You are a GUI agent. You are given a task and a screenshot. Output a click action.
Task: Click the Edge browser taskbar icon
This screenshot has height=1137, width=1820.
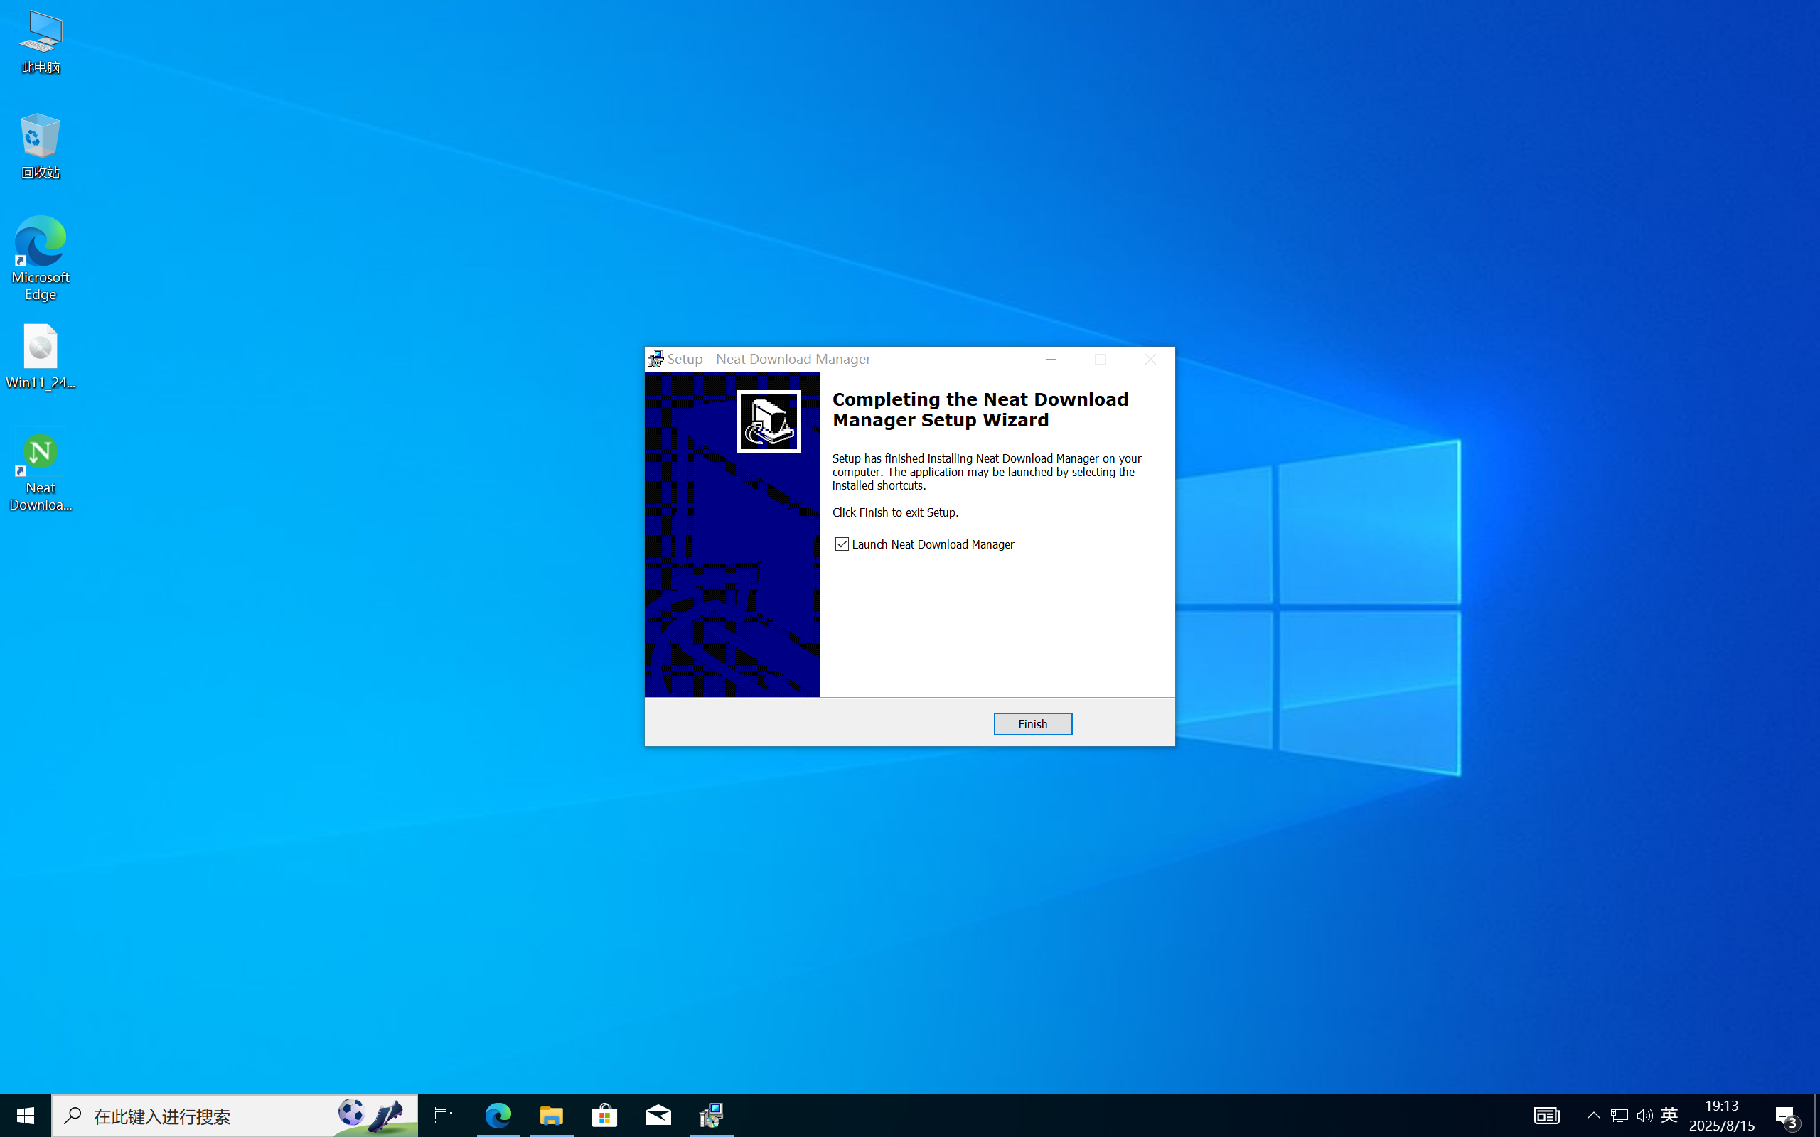[x=498, y=1115]
